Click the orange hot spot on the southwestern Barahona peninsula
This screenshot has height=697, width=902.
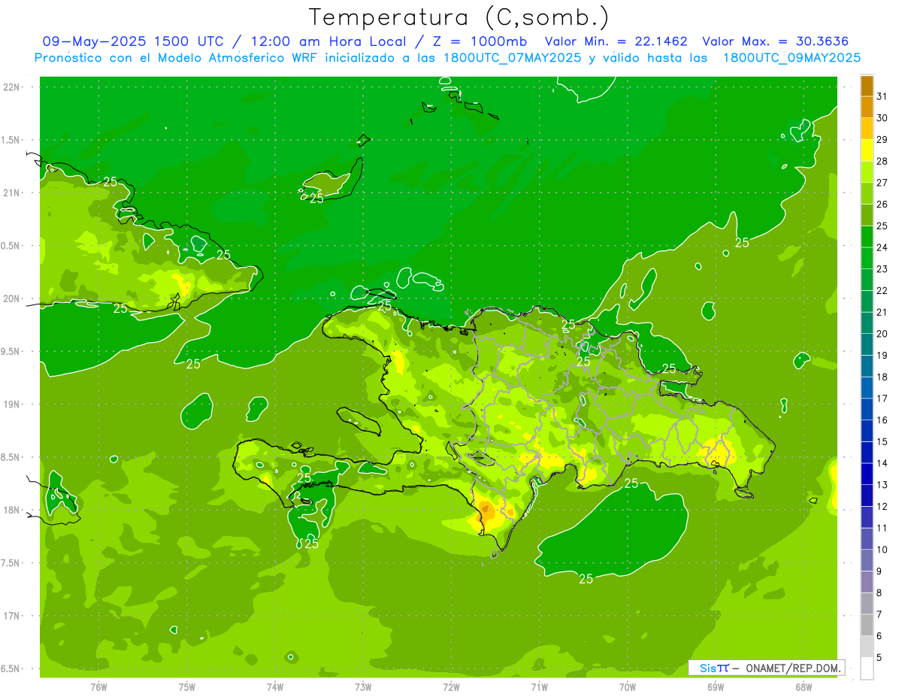[x=488, y=511]
